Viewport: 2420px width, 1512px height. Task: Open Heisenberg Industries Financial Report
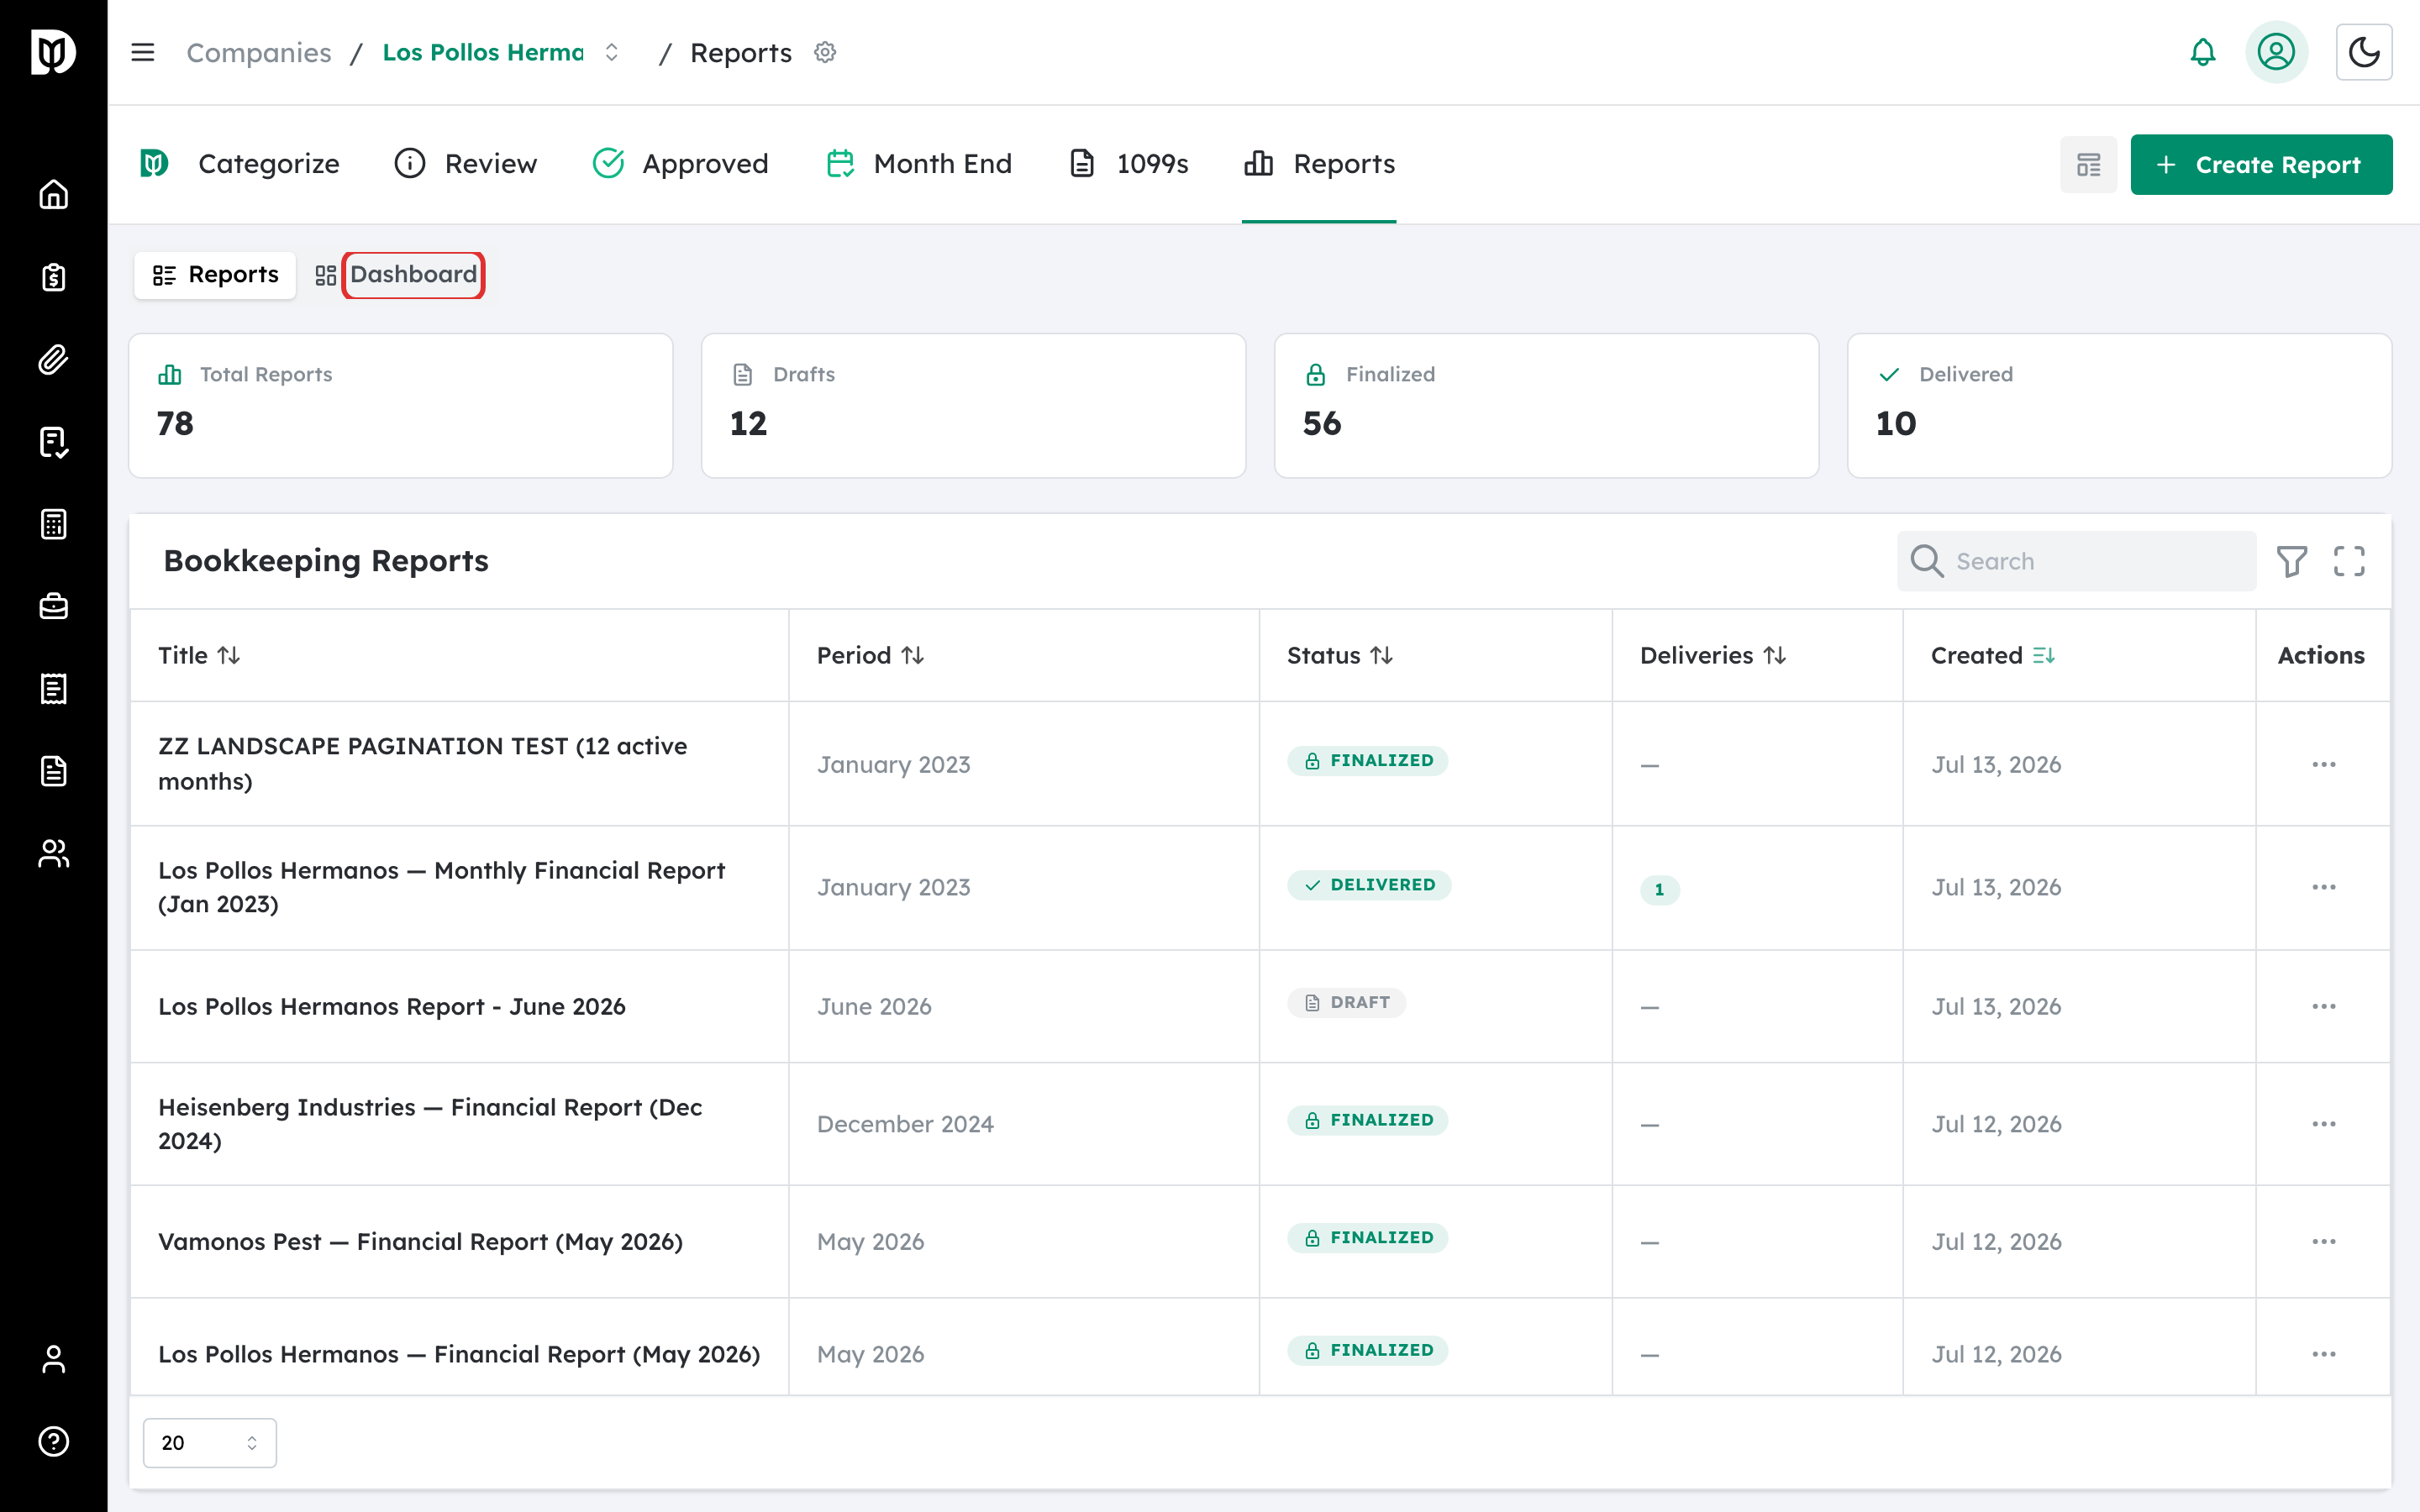tap(430, 1124)
